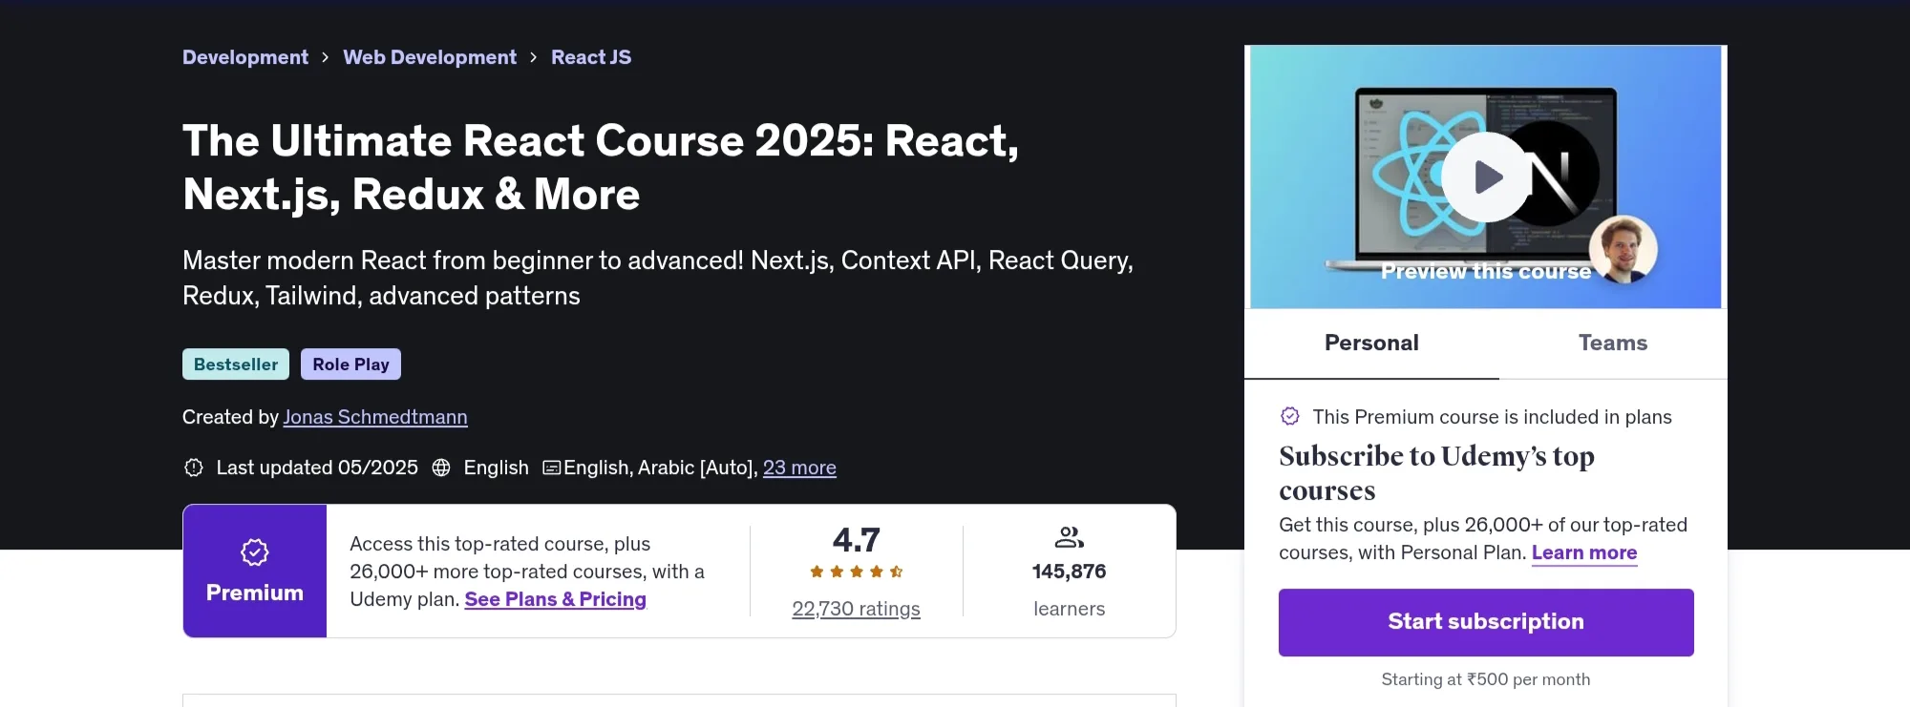The width and height of the screenshot is (1910, 707).
Task: Open See Plans & Pricing link
Action: tap(555, 599)
